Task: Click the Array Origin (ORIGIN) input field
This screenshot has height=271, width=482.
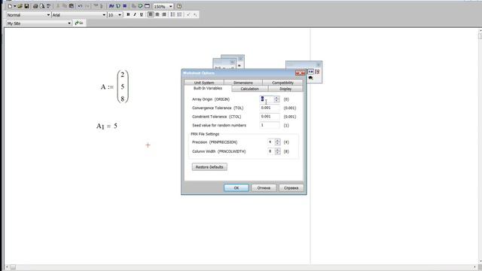Action: tap(267, 99)
